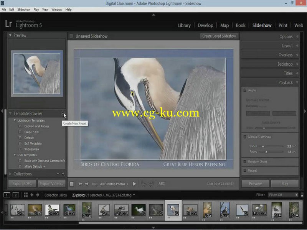Click Play button in right panel
Screen dimensions: 307x230
tap(284, 184)
